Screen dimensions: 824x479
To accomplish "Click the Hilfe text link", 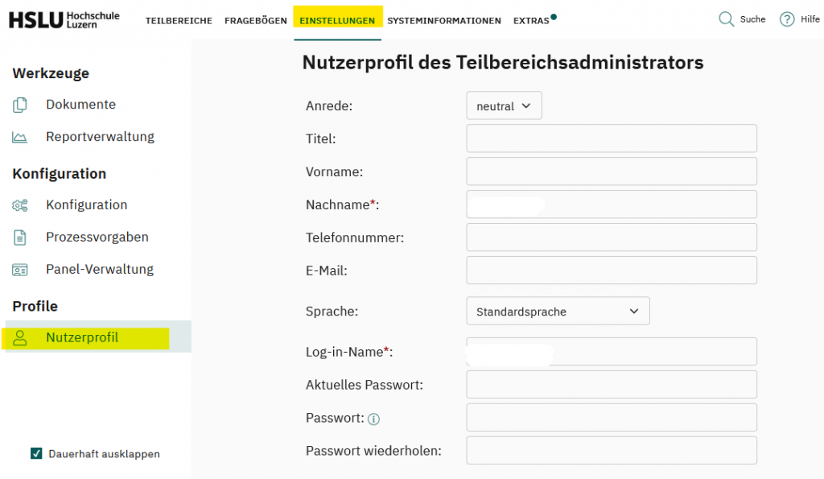I will (x=810, y=19).
